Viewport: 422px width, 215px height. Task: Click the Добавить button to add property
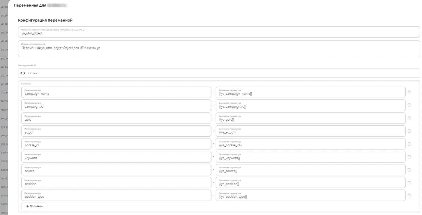pyautogui.click(x=34, y=206)
